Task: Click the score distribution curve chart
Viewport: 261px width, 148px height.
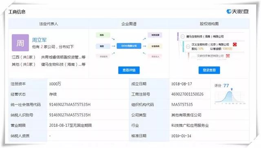Action: pyautogui.click(x=230, y=97)
